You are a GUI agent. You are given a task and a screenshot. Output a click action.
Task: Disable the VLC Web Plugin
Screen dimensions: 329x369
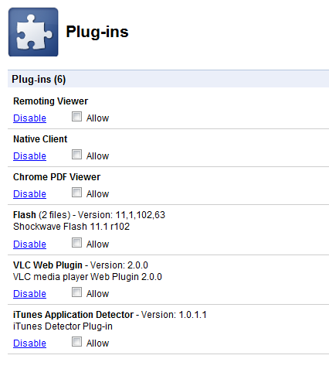(x=29, y=294)
